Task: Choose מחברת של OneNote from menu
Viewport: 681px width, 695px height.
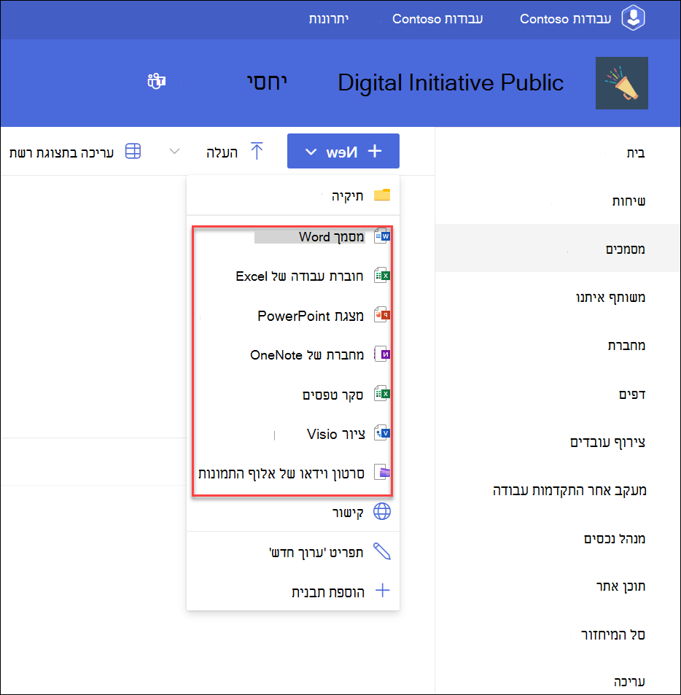Action: click(x=293, y=354)
